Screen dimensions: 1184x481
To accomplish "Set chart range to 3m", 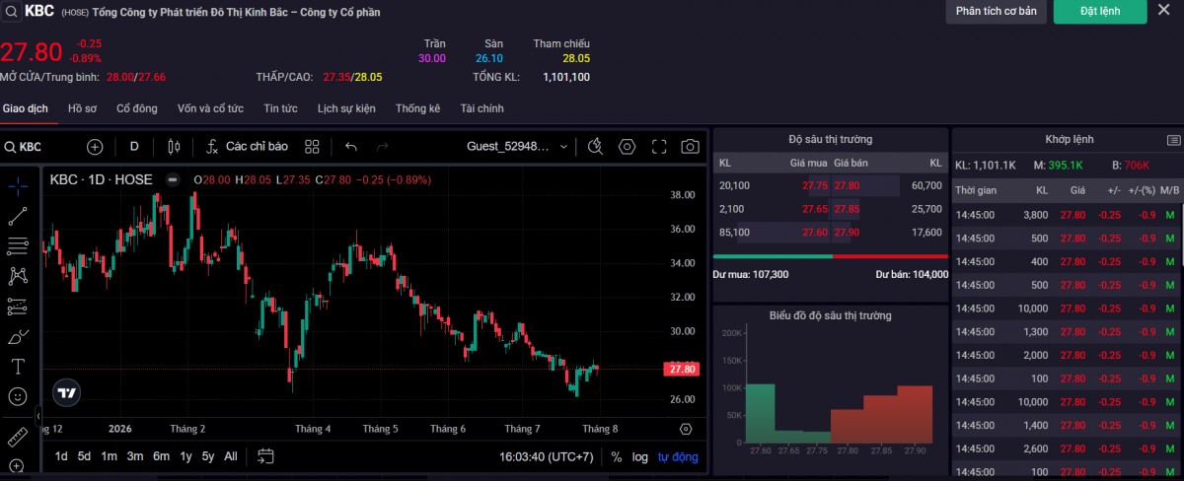I will 135,456.
